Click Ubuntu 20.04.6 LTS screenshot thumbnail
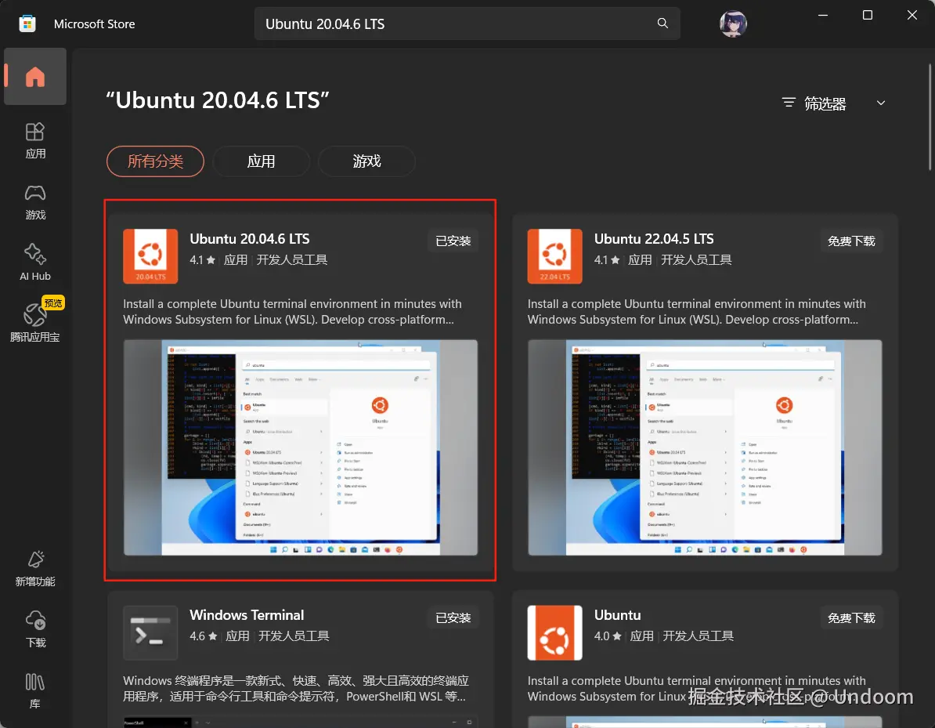This screenshot has width=935, height=728. (301, 447)
